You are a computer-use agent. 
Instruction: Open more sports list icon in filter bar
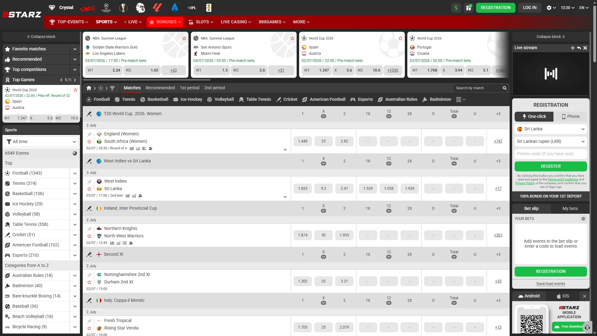tap(460, 100)
